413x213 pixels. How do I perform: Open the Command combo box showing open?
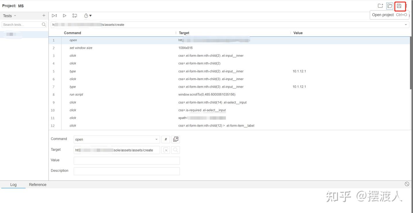[117, 139]
